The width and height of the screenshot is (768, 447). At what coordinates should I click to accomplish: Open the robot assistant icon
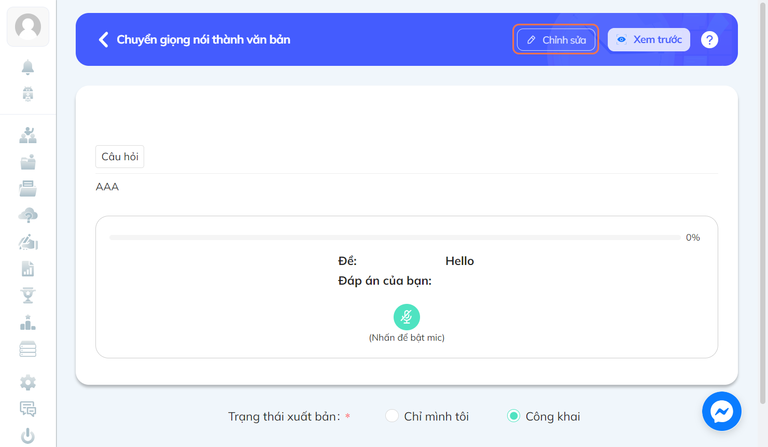pos(28,94)
